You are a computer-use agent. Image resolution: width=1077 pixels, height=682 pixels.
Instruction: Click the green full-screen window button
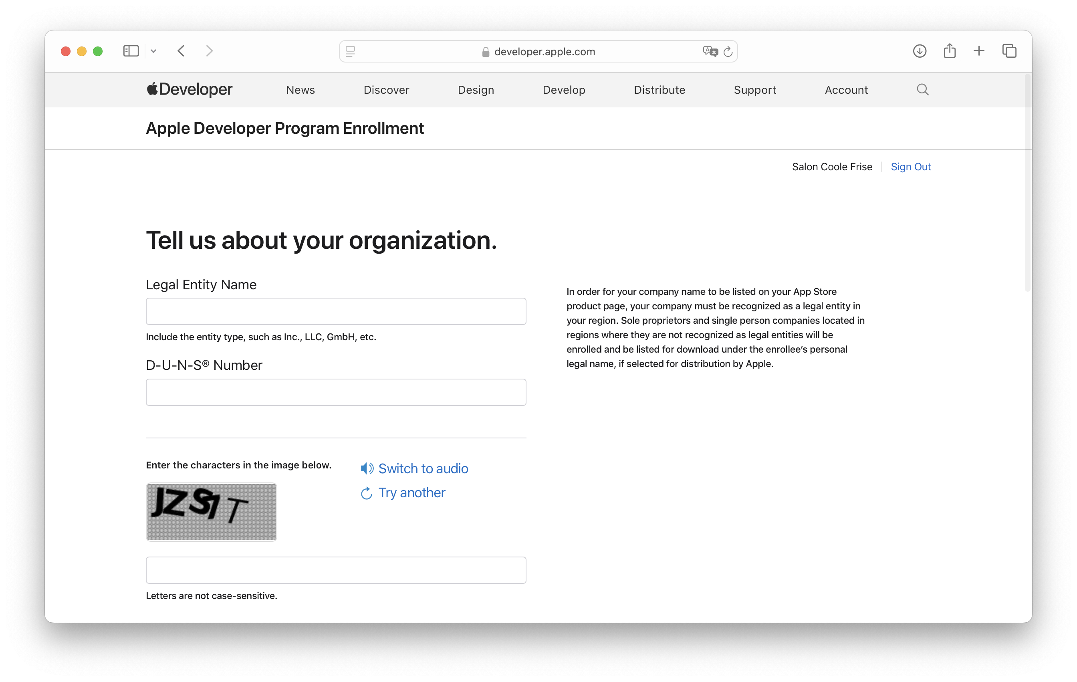click(x=98, y=51)
